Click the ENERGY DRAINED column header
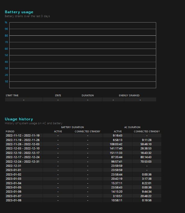 pyautogui.click(x=129, y=95)
